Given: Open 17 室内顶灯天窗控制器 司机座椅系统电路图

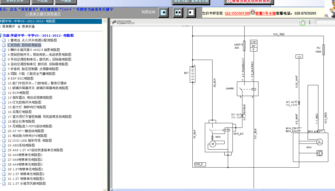Looking at the screenshot, I should (39, 117).
